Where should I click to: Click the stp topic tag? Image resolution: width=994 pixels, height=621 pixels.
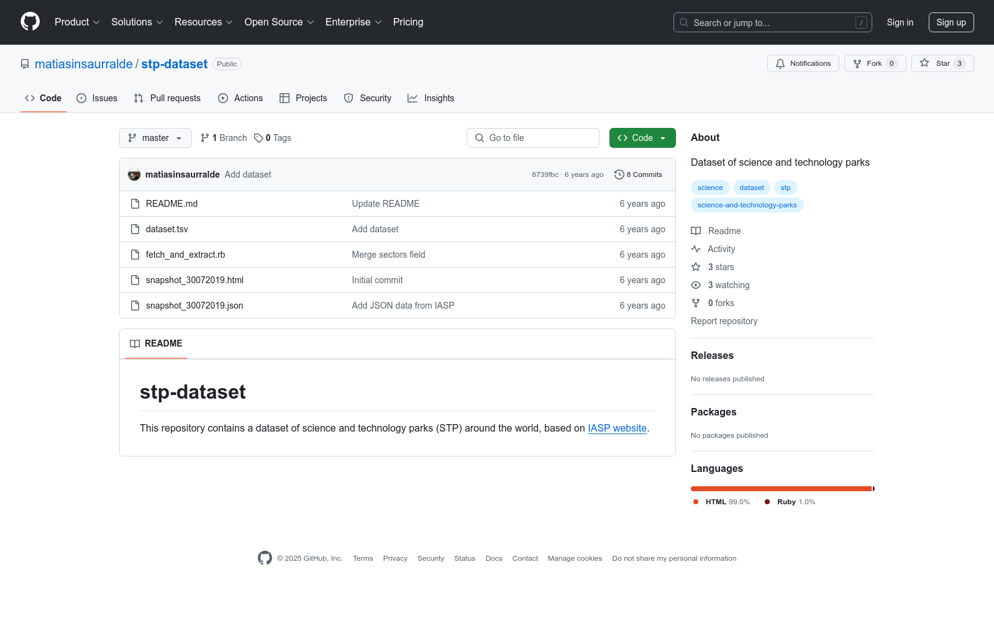click(786, 188)
